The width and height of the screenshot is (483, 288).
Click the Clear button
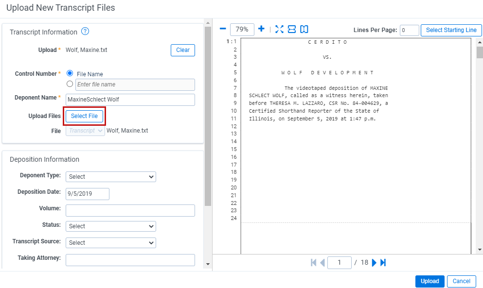[183, 50]
